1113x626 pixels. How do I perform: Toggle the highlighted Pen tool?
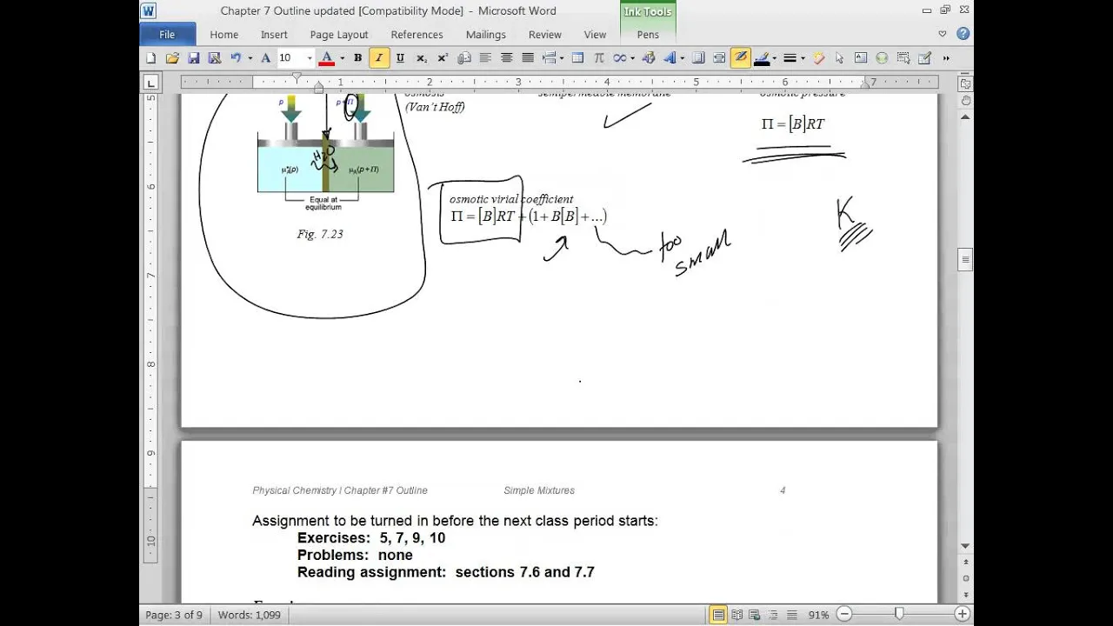[x=740, y=58]
